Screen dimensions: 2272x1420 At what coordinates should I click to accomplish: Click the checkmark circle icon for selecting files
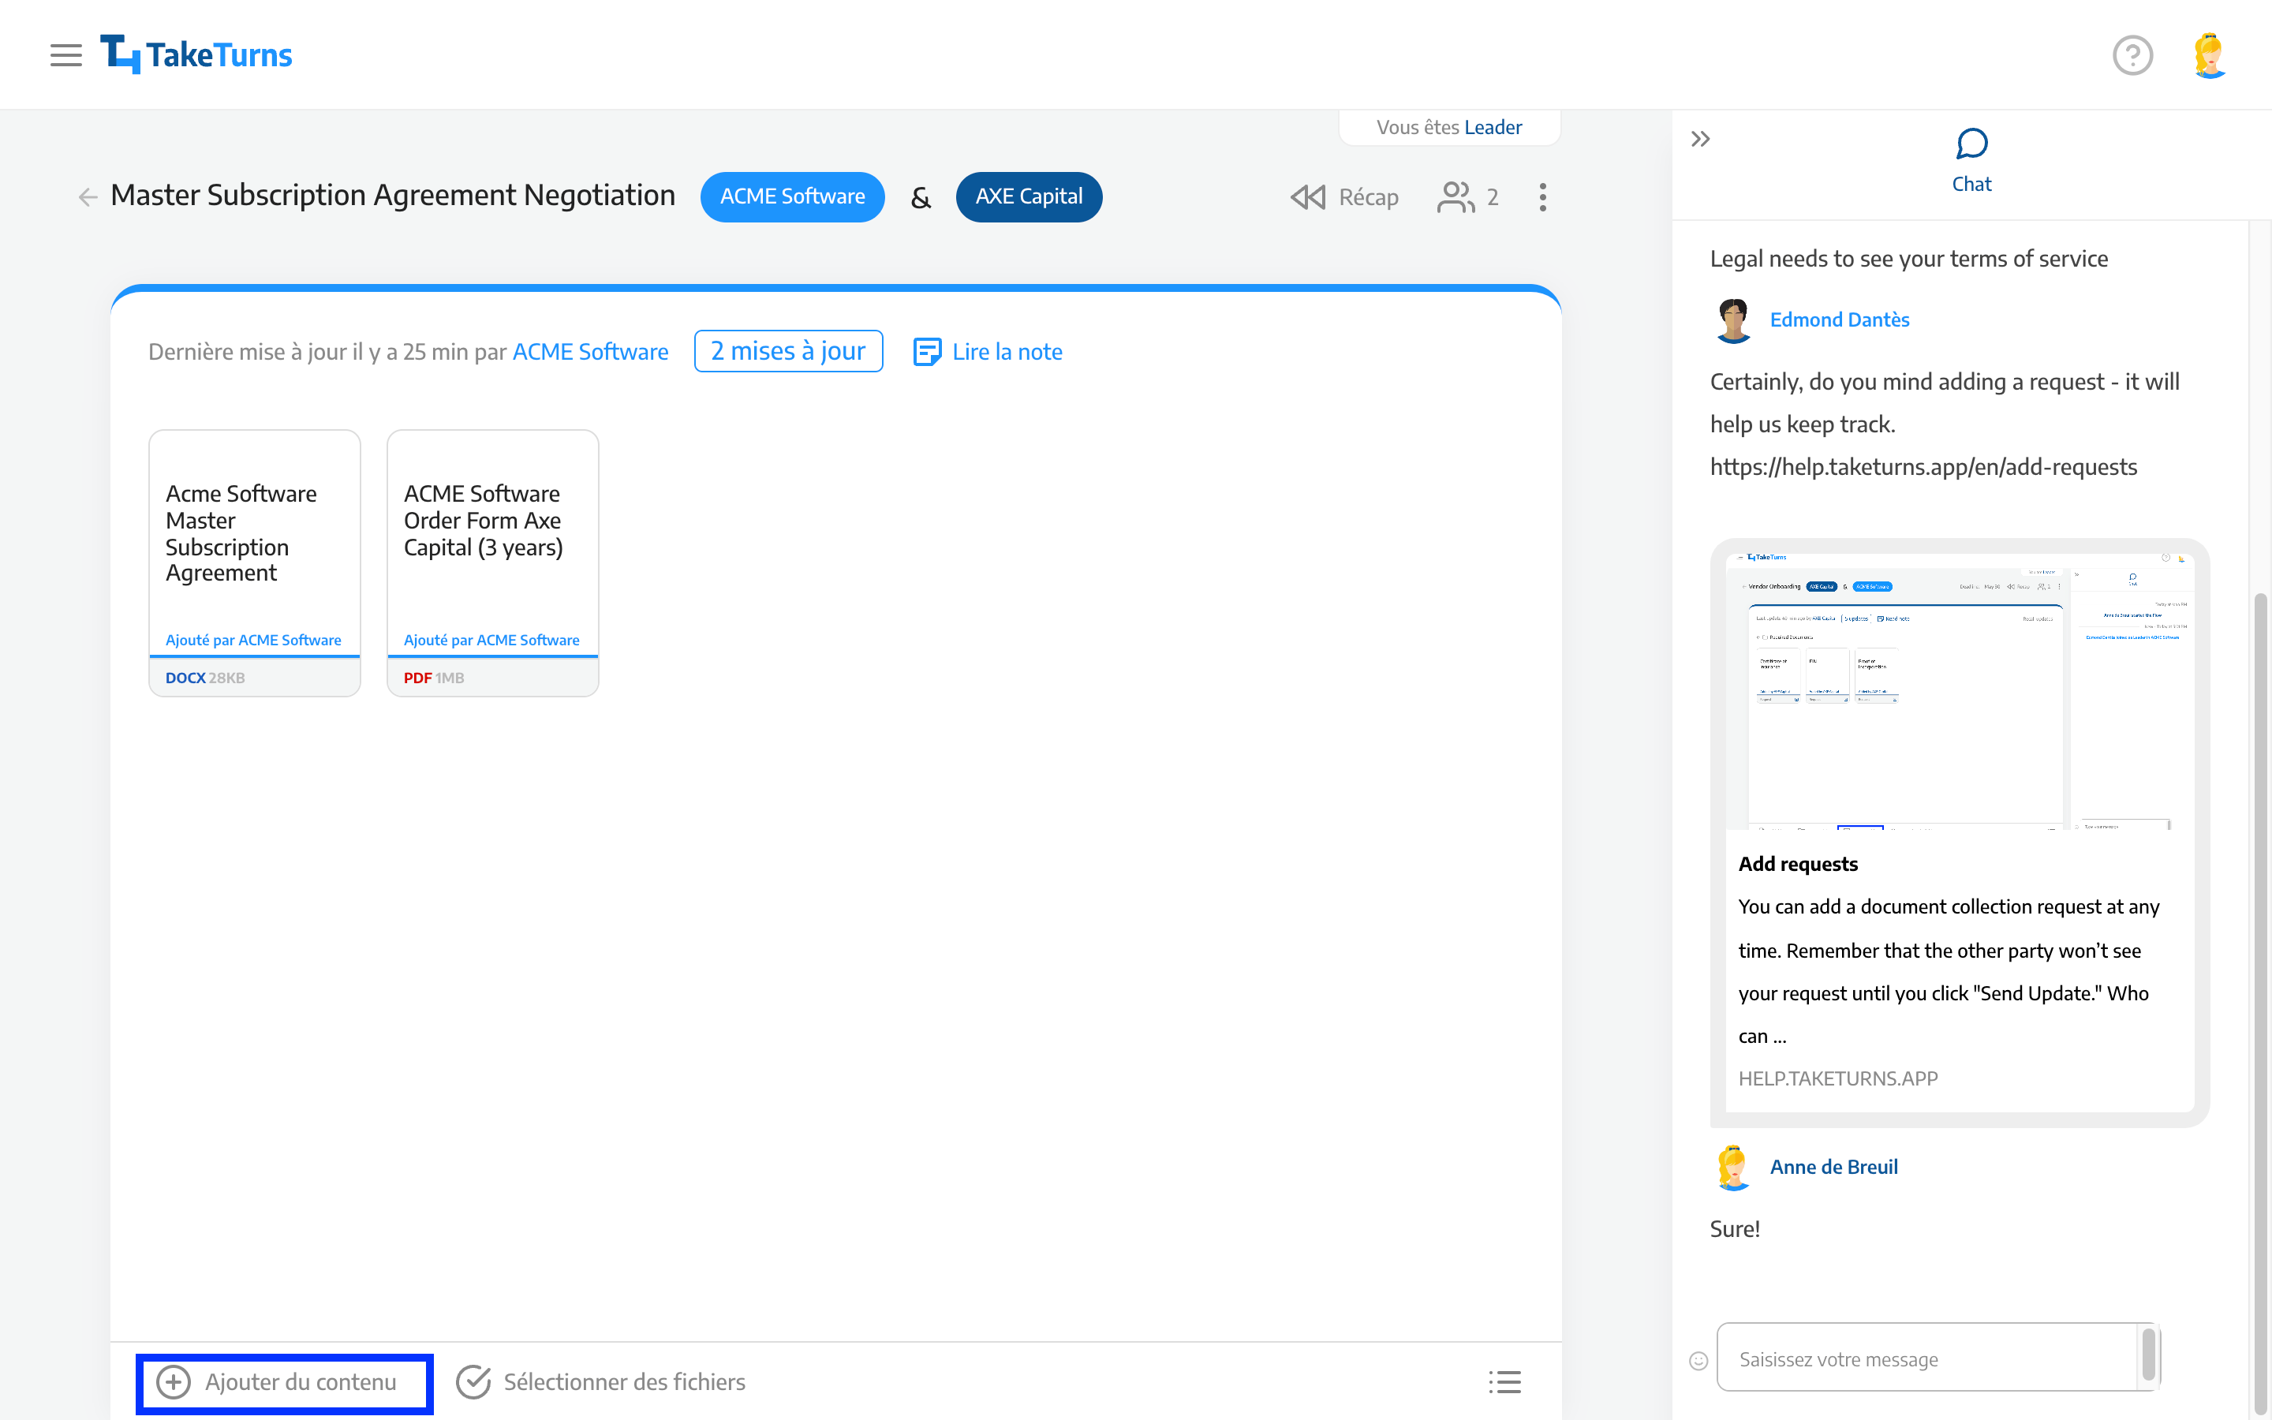(473, 1382)
